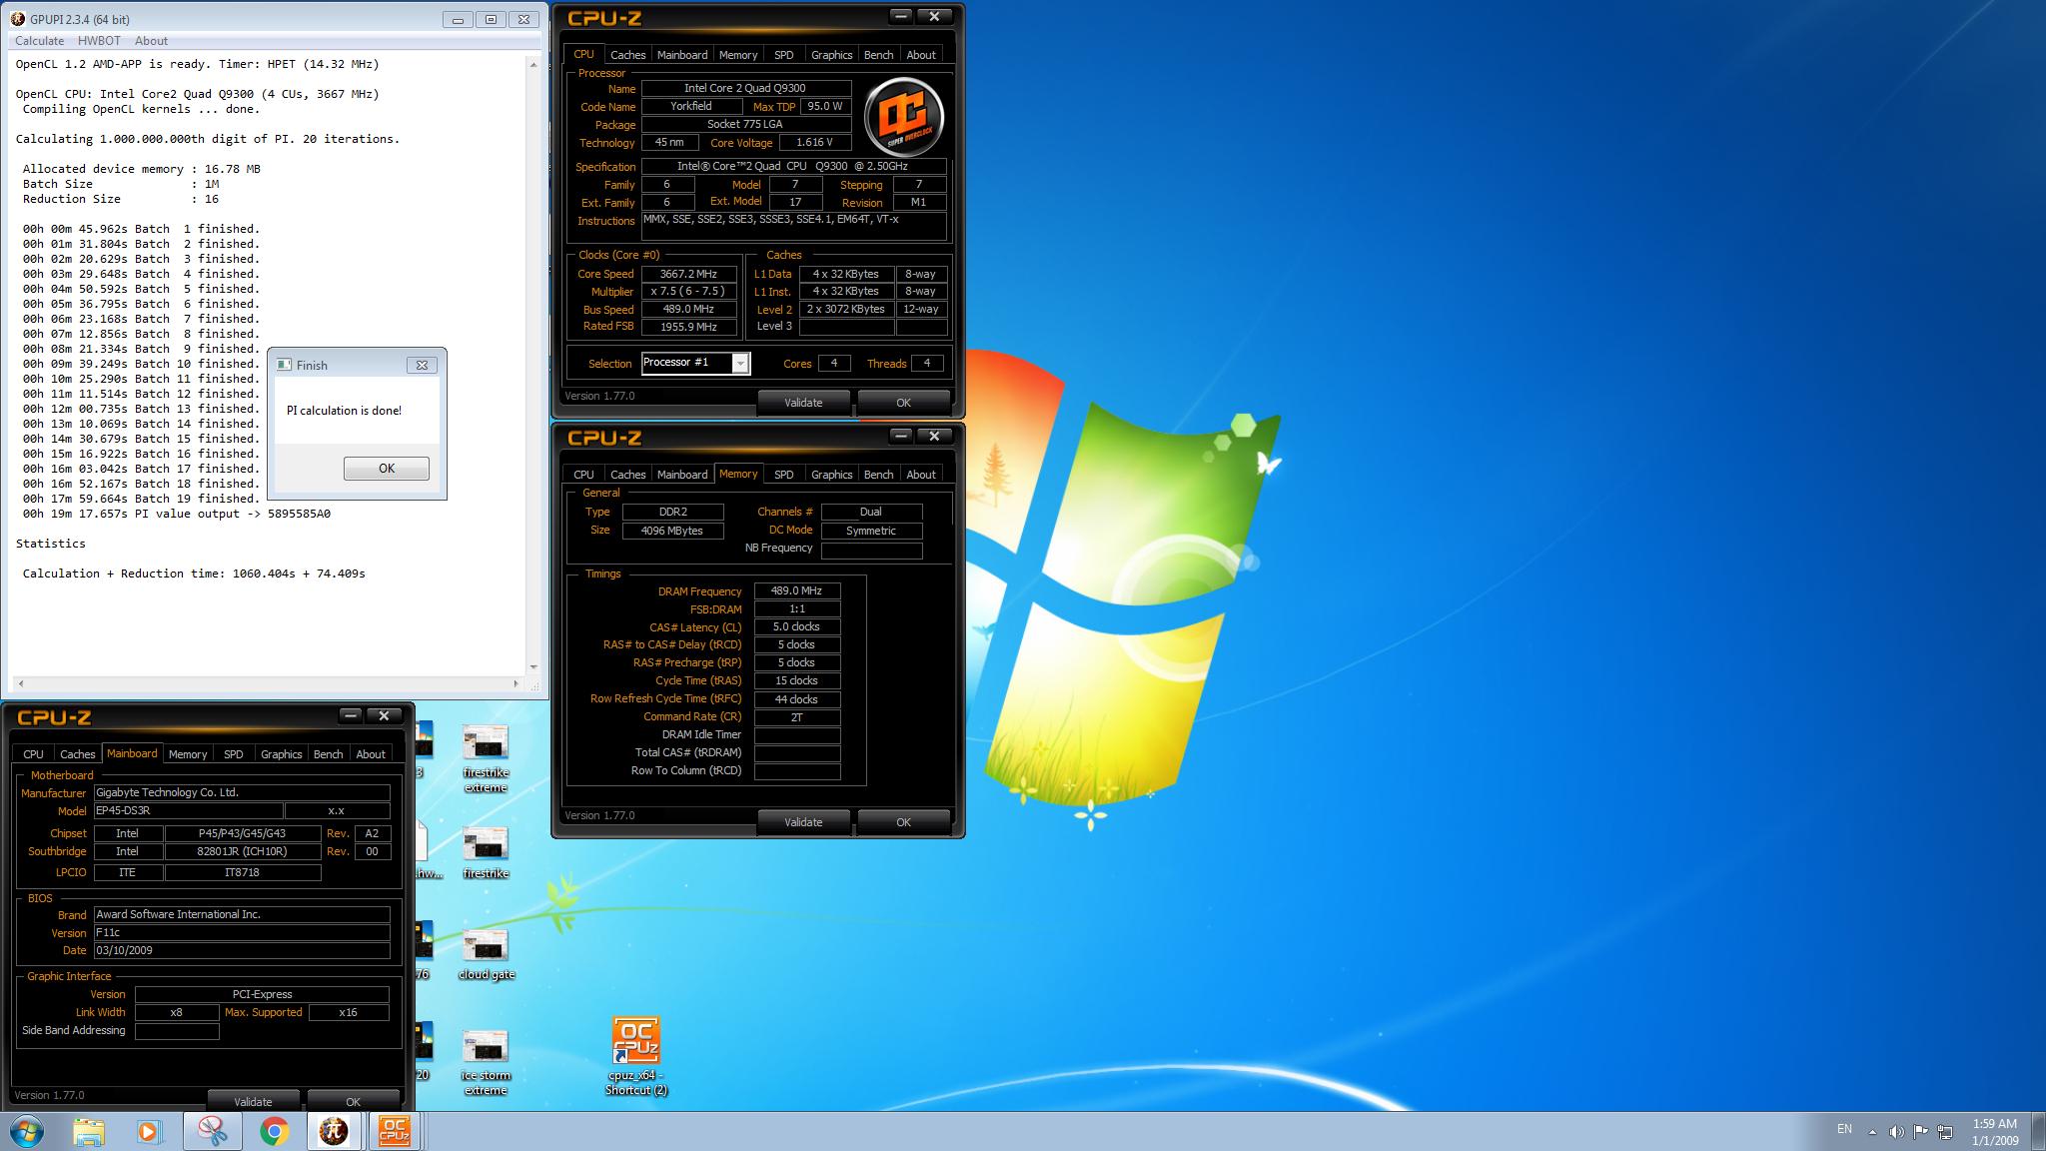Open the cpuz_x64 Shortcut desktop icon

(x=636, y=1057)
